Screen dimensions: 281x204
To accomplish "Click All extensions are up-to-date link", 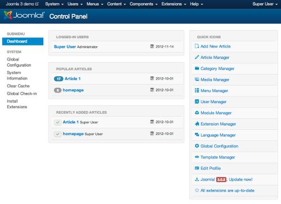I will tap(228, 191).
